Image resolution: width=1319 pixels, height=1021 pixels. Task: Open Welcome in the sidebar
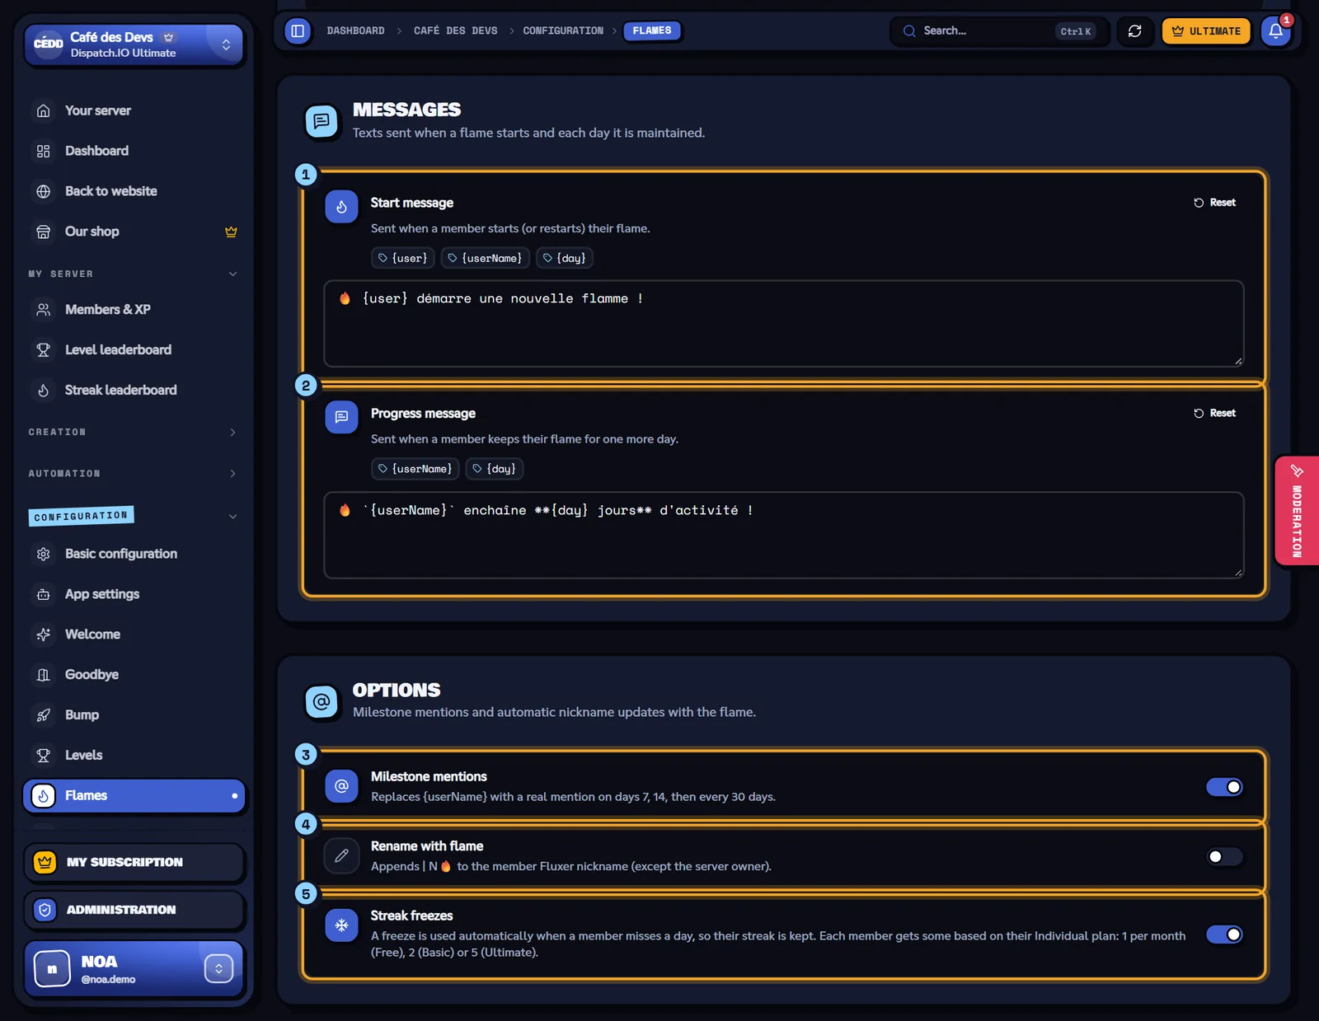[x=134, y=635]
